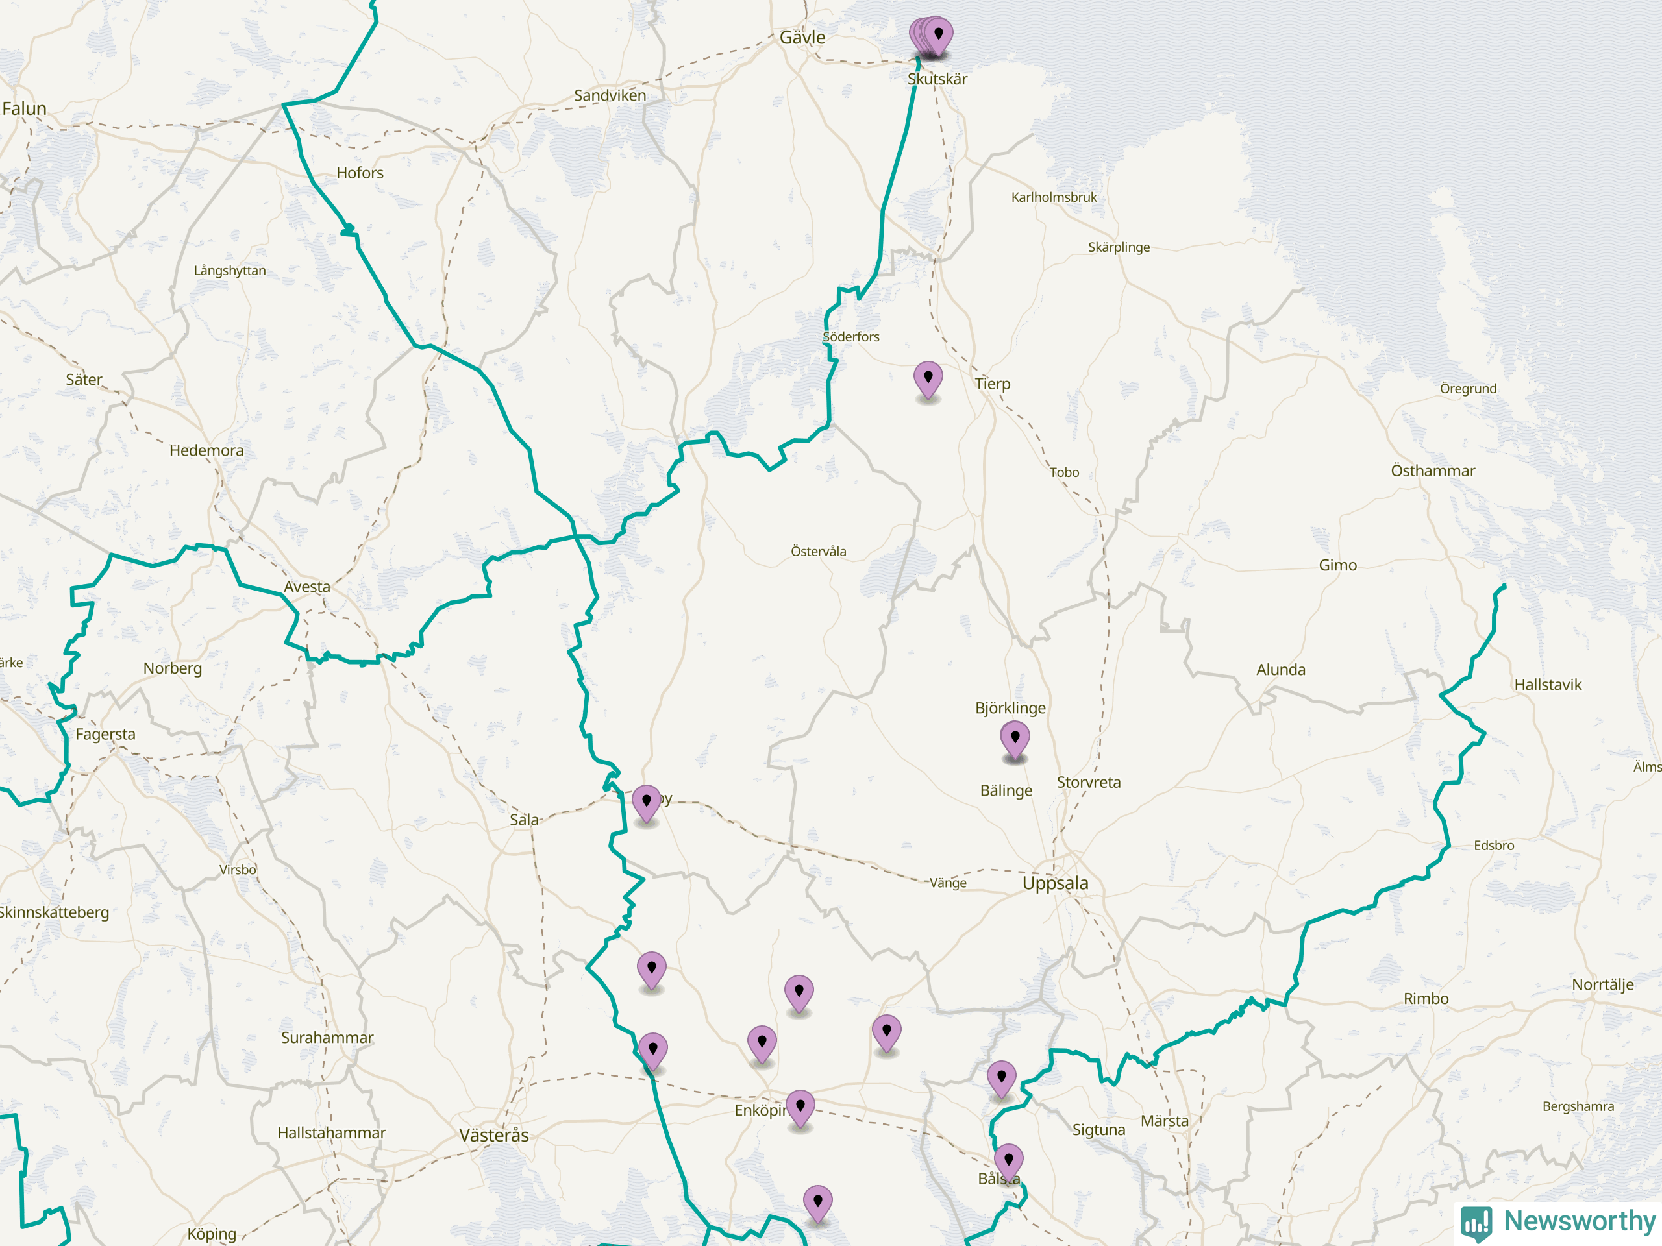Screen dimensions: 1662x1246
Task: Click the Surahammar label
Action: tap(327, 1038)
